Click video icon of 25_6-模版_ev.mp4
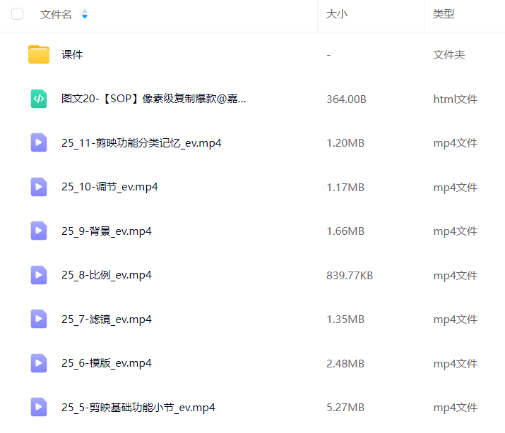The height and width of the screenshot is (433, 505). point(39,363)
